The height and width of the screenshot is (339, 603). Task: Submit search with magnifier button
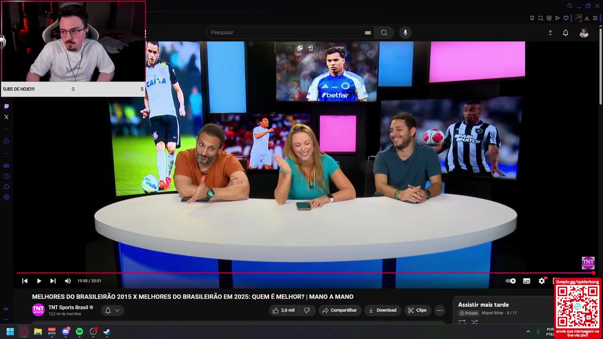pyautogui.click(x=384, y=32)
